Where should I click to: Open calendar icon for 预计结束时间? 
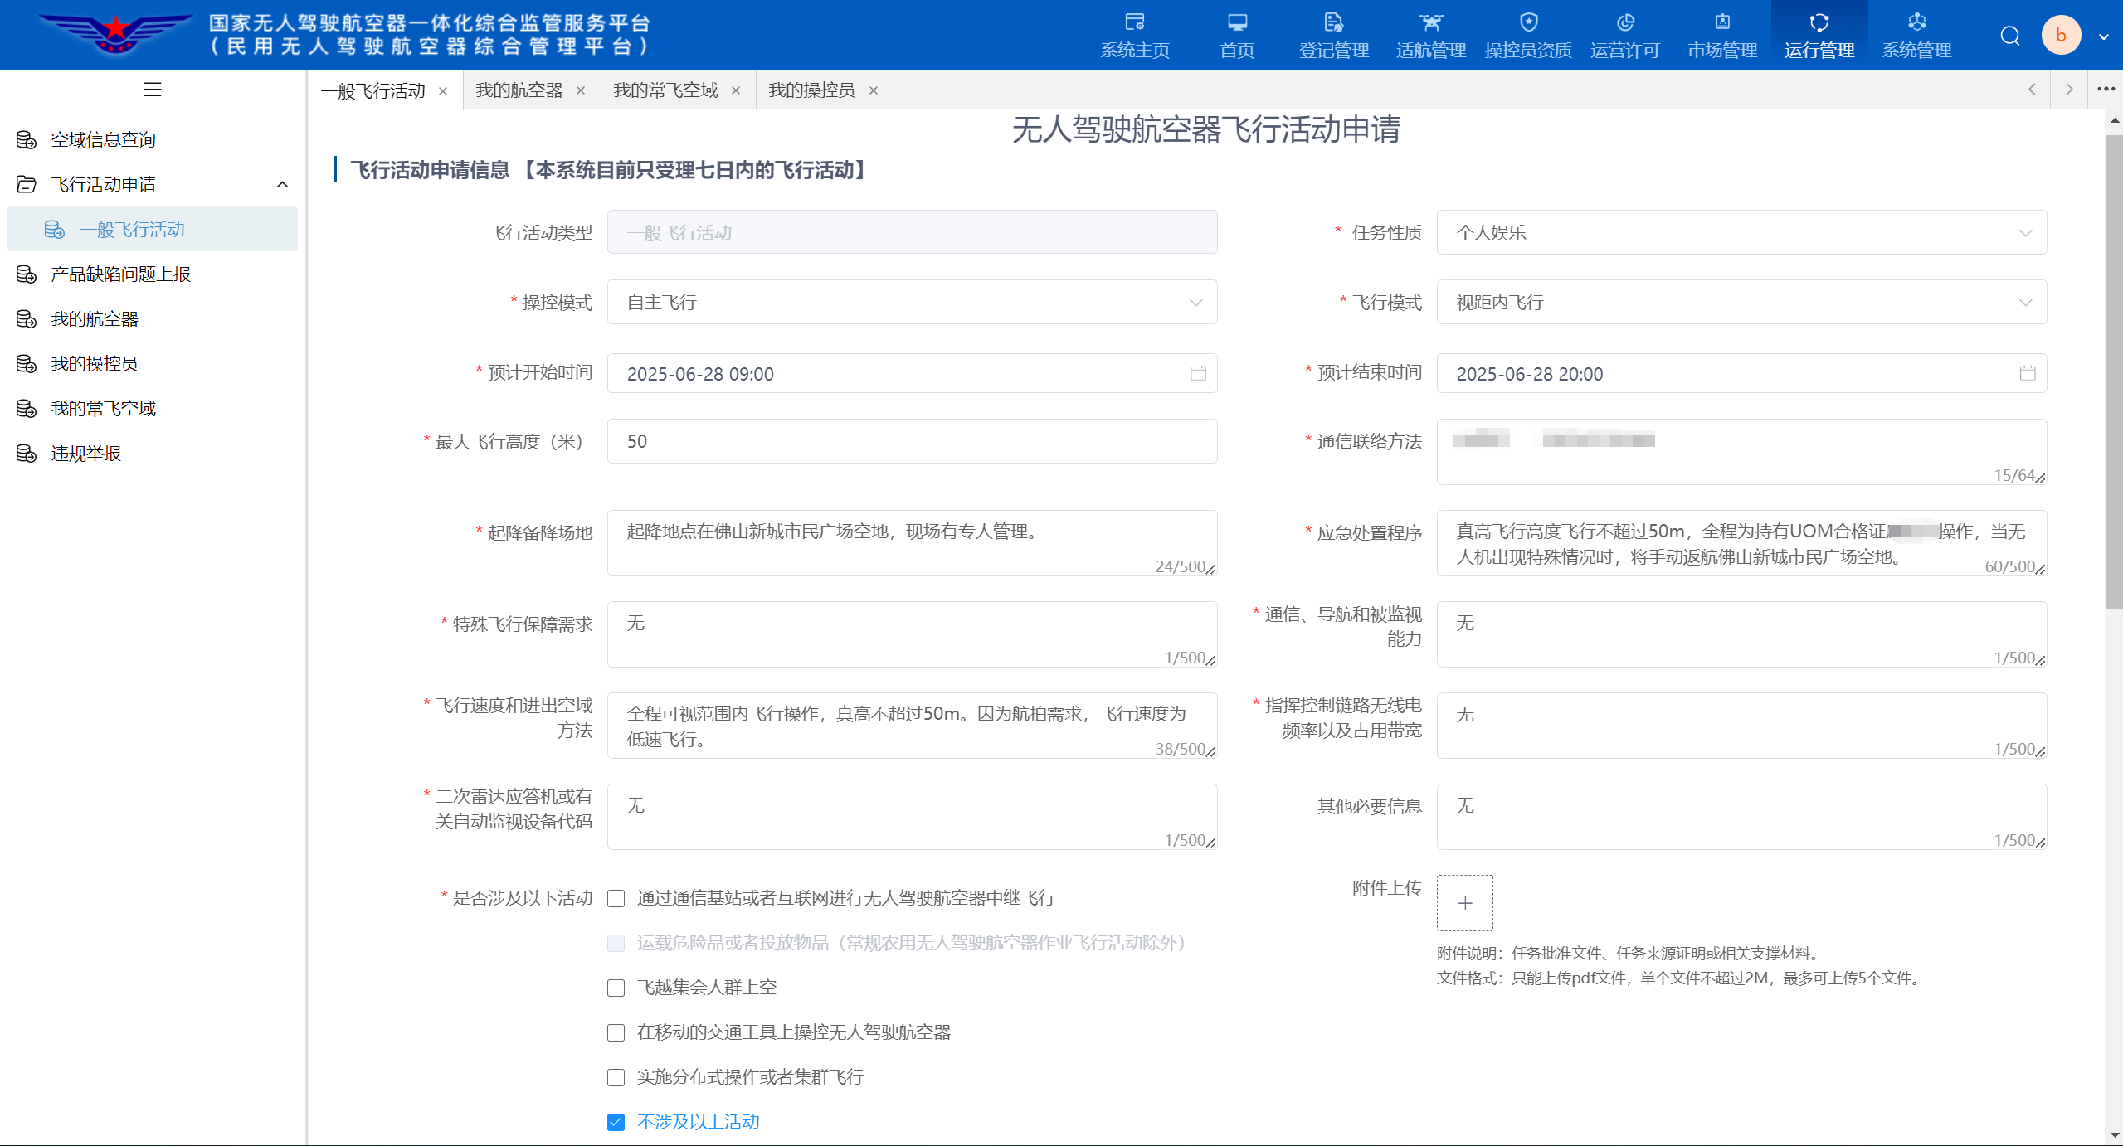(x=2027, y=373)
